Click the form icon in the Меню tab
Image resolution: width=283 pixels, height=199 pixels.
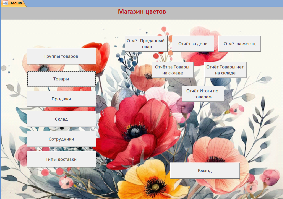tap(5, 3)
